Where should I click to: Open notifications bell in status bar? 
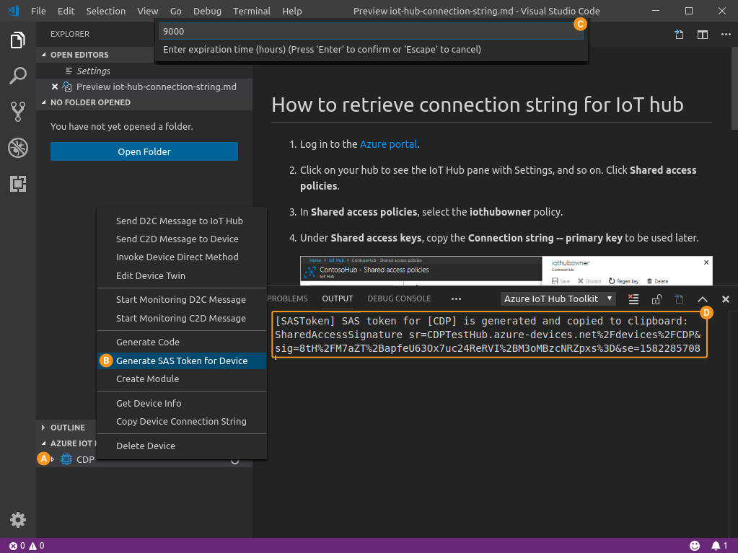pyautogui.click(x=716, y=546)
